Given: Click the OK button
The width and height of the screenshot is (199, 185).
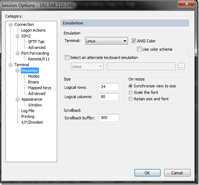Looking at the screenshot, I should [148, 173].
